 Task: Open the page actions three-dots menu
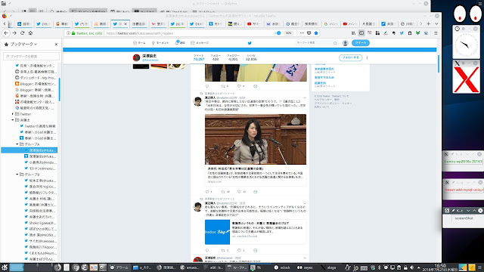(x=302, y=33)
